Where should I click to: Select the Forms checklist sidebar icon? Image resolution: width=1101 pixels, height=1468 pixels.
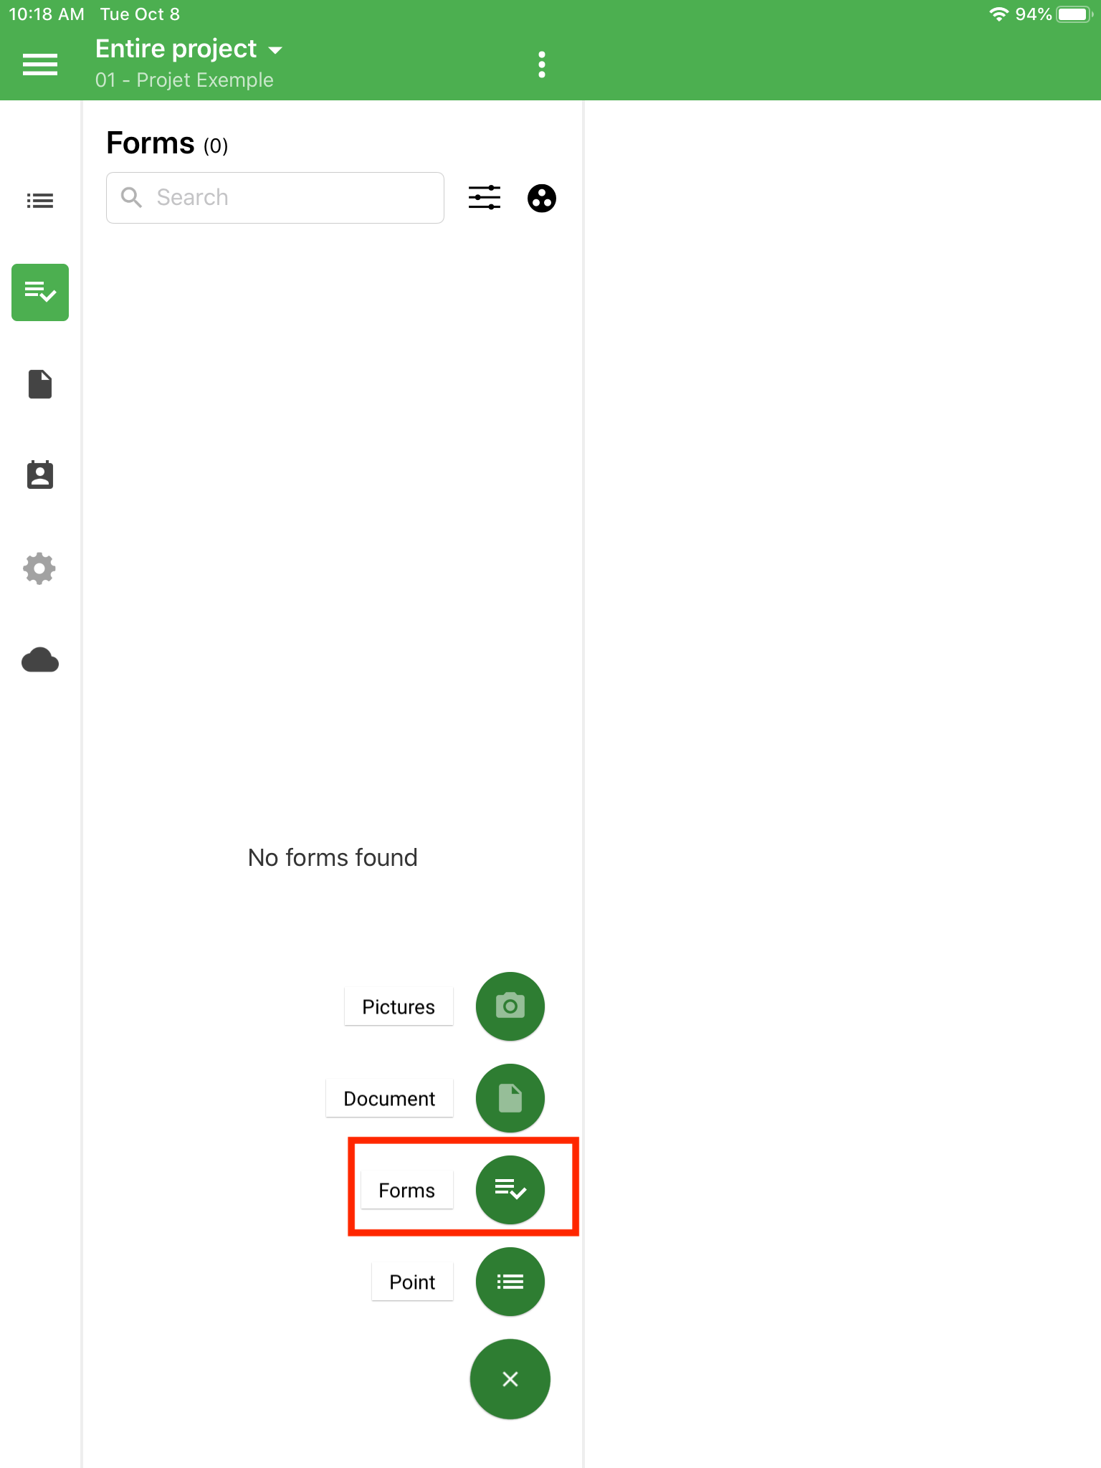point(40,292)
